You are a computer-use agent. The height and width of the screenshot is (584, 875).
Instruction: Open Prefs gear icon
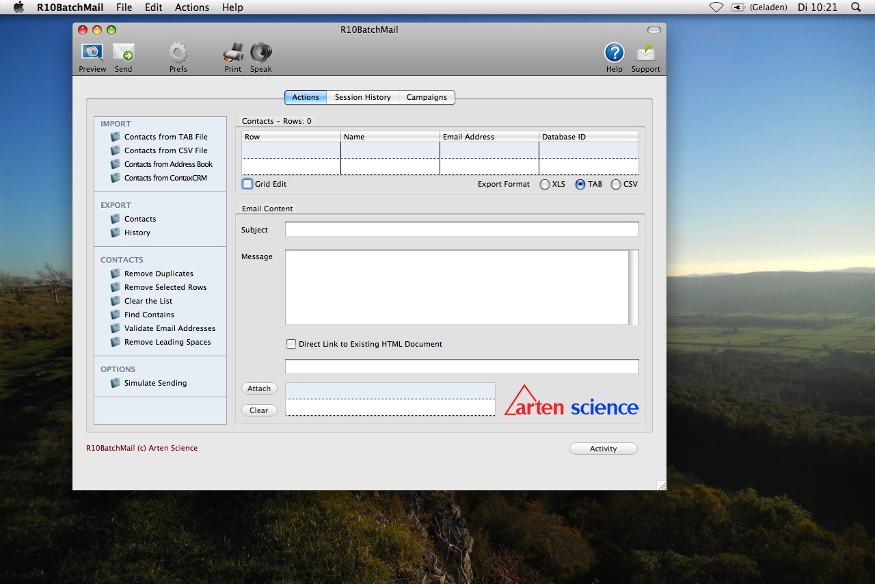click(178, 53)
